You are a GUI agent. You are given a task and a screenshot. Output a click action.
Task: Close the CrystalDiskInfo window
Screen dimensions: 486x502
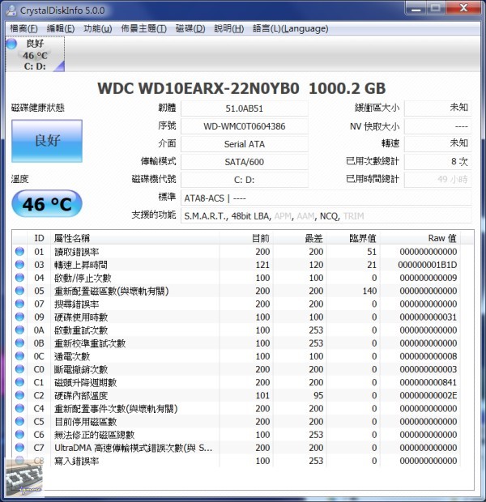(x=463, y=8)
